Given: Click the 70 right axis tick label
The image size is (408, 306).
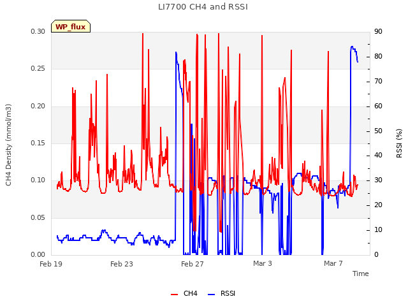Looking at the screenshot, I should pyautogui.click(x=378, y=81).
